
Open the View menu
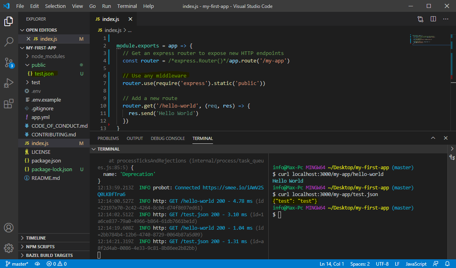pyautogui.click(x=77, y=6)
